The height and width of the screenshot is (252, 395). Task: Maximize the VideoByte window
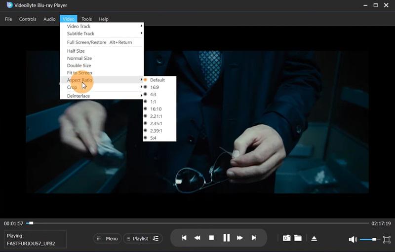376,5
